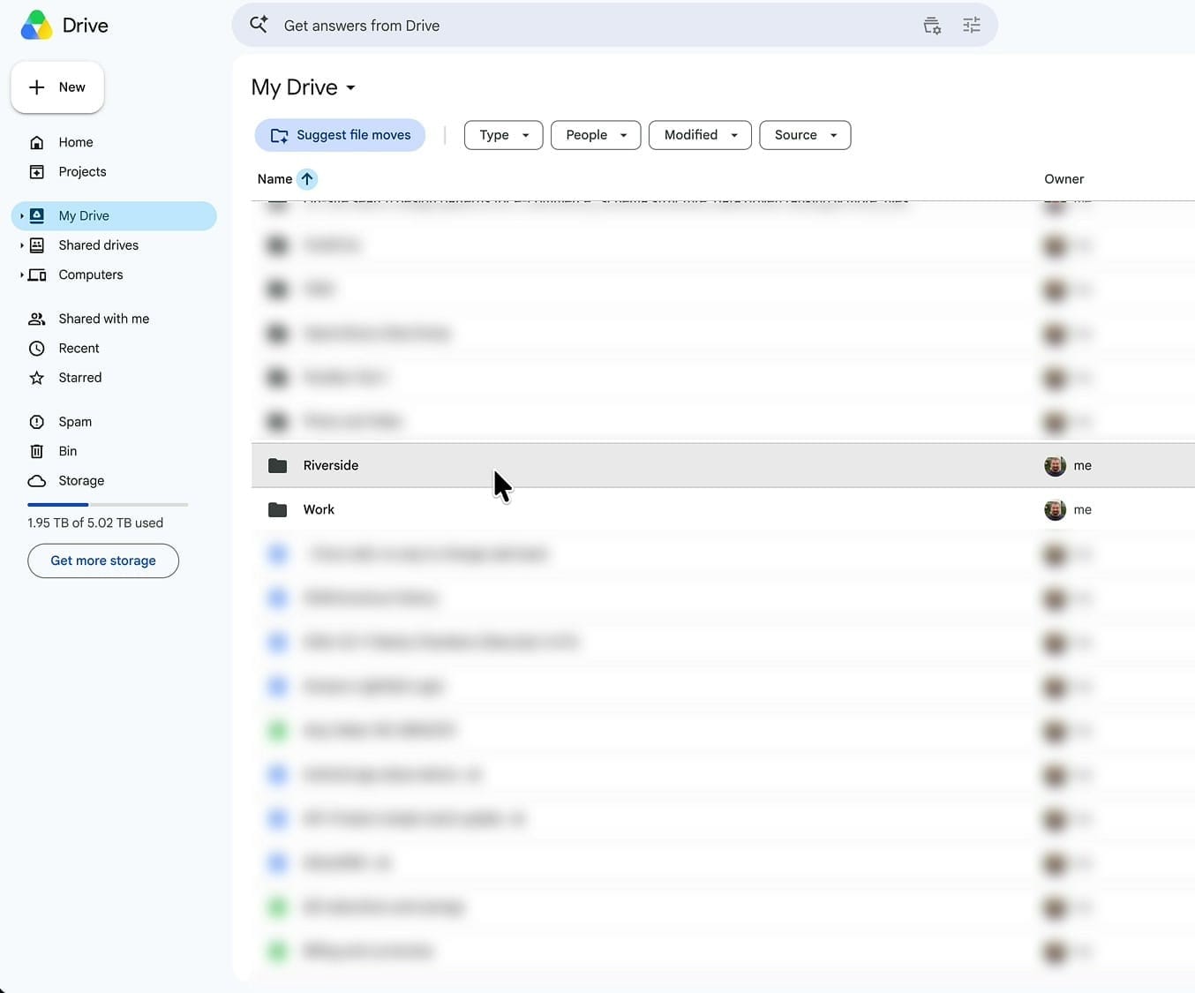Open Computers in the sidebar

click(91, 275)
